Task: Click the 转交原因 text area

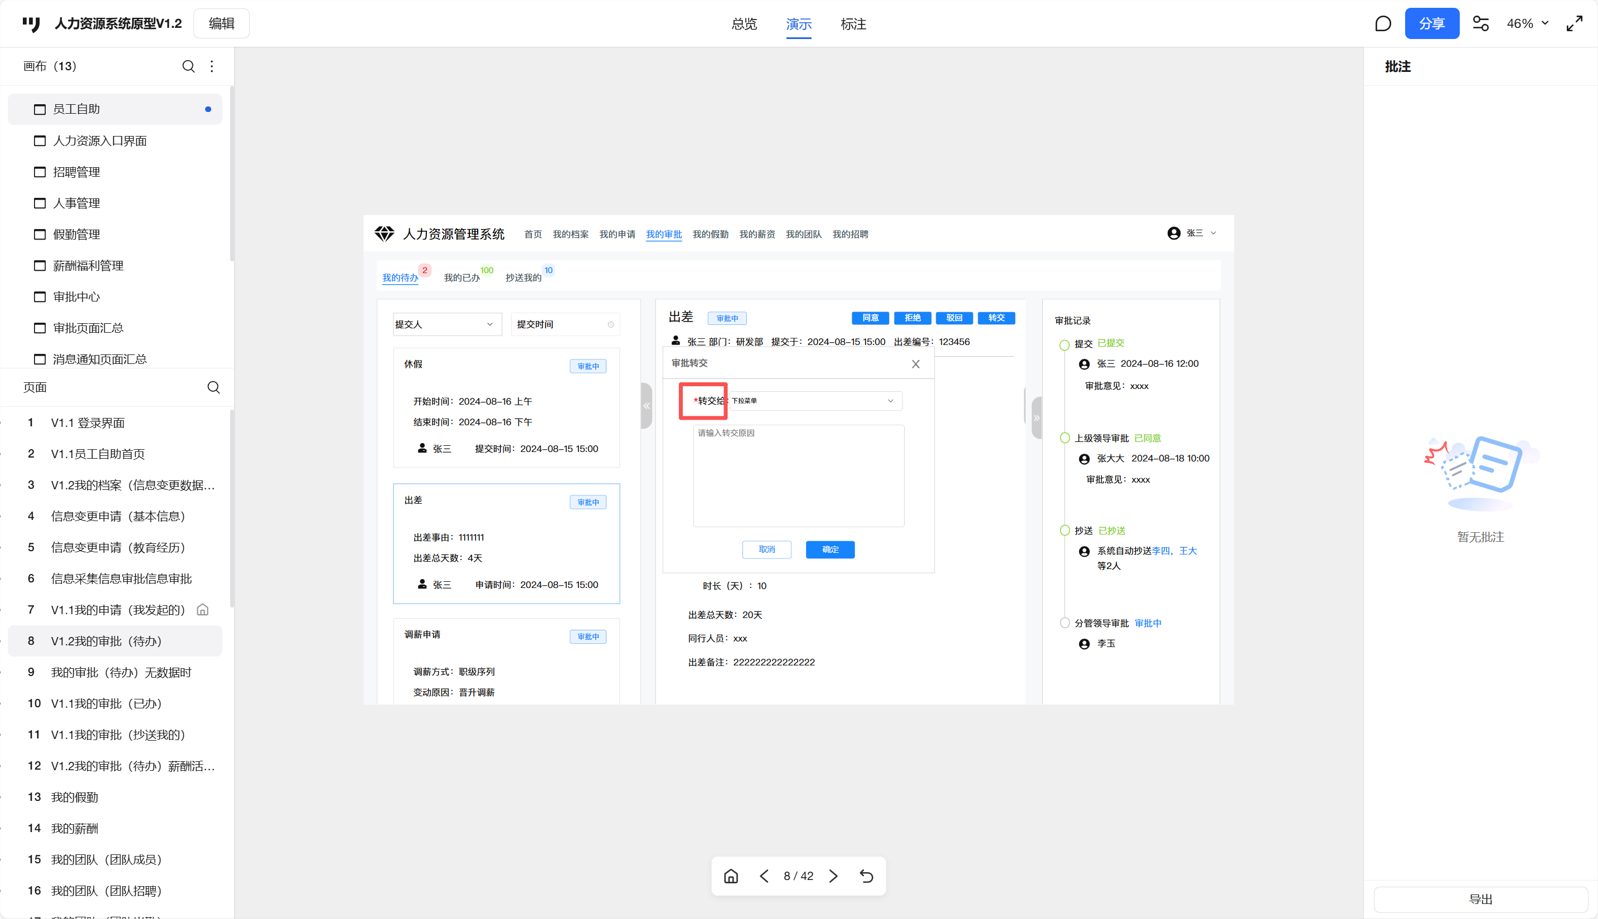Action: tap(798, 476)
